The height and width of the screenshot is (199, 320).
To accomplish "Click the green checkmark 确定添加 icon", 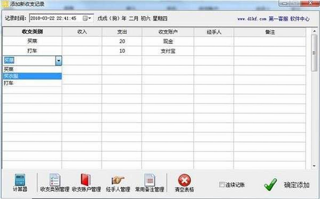I will coord(270,185).
